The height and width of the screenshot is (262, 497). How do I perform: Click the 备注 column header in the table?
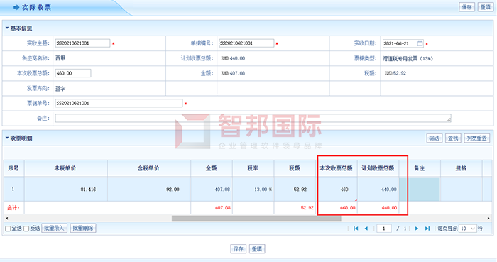(x=420, y=168)
